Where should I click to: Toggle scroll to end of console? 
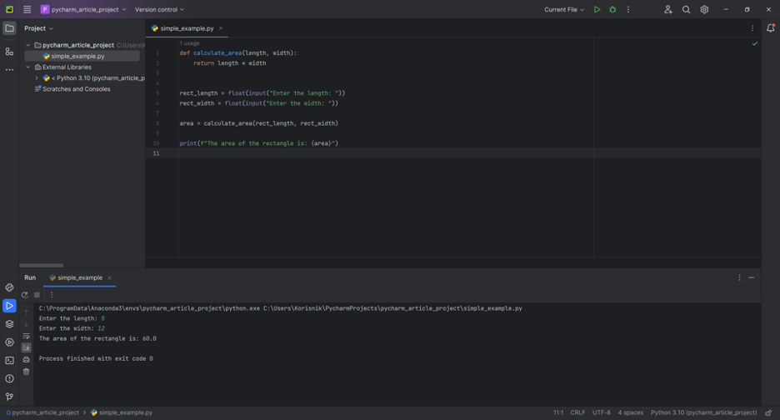pyautogui.click(x=27, y=347)
